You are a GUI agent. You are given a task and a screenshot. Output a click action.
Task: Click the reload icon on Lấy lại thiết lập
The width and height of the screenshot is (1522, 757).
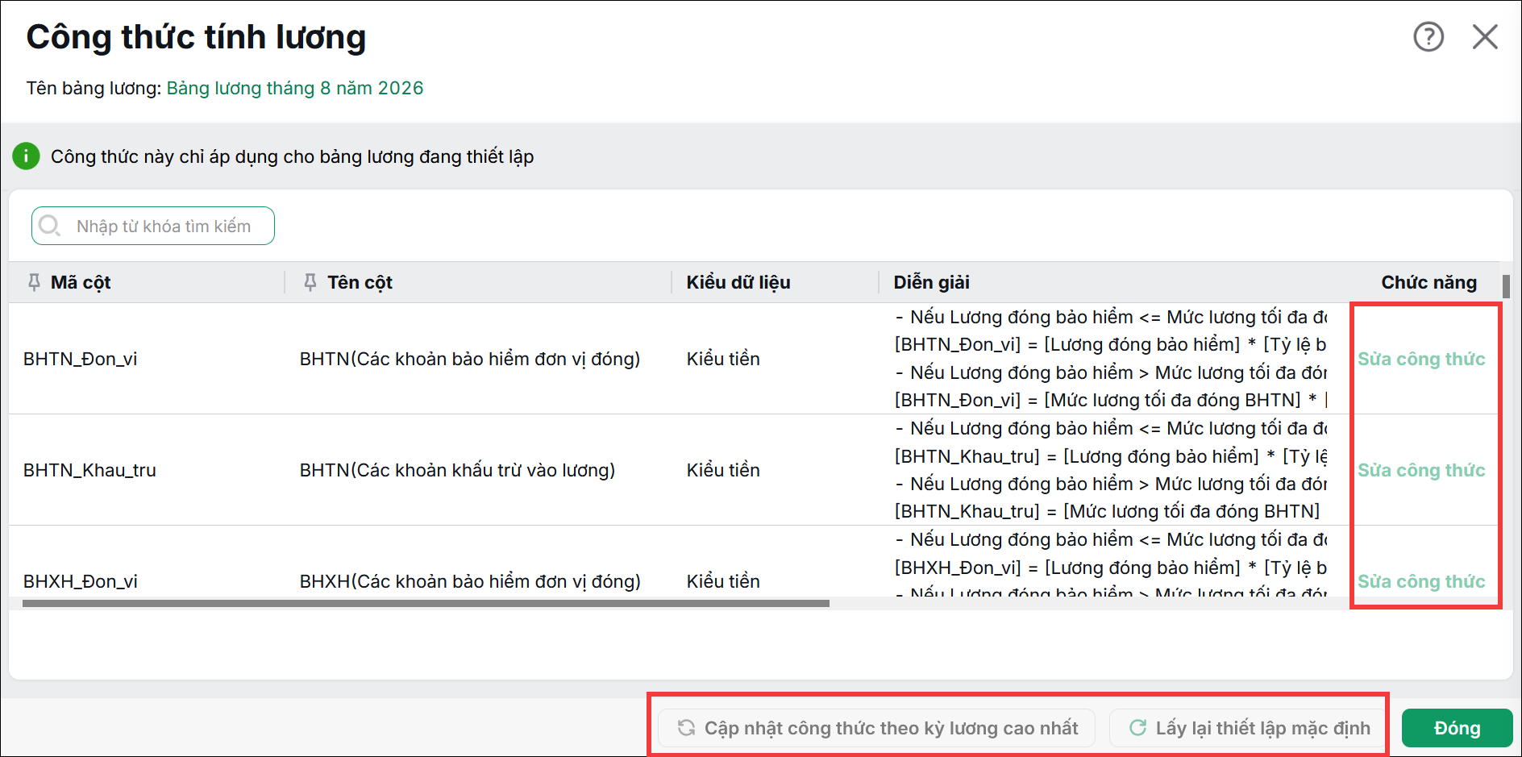click(x=1137, y=728)
